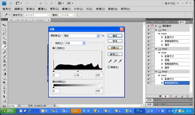The image size is (195, 115).
Task: Open the 色版 RGB channel dropdown
Action: point(75,43)
